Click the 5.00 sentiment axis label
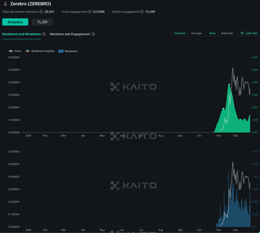 [x=255, y=70]
